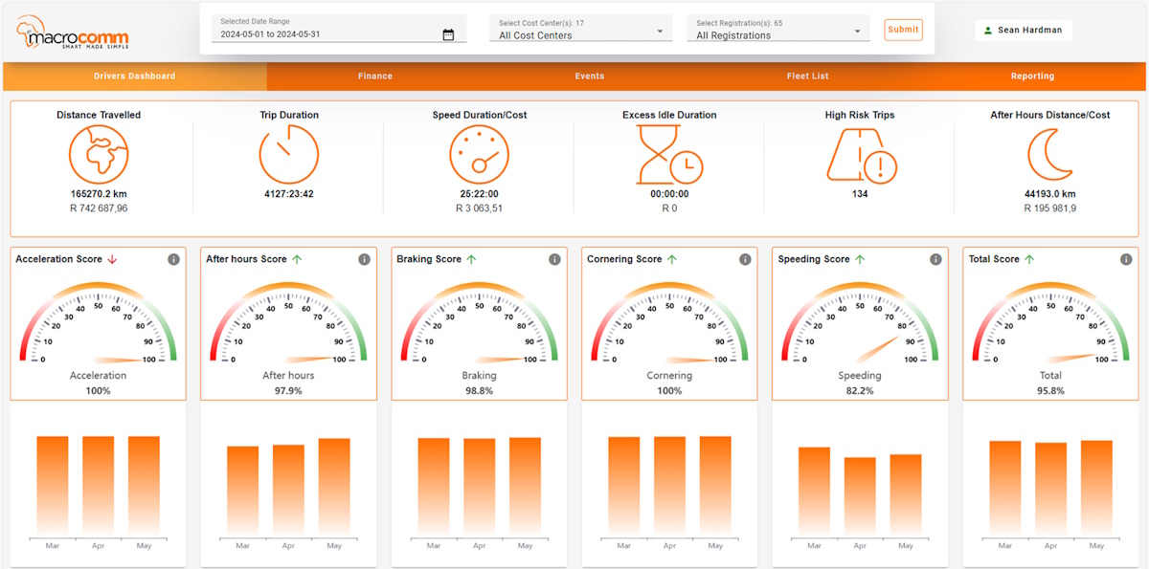Show info for Acceleration Score card
The height and width of the screenshot is (569, 1149).
click(174, 259)
